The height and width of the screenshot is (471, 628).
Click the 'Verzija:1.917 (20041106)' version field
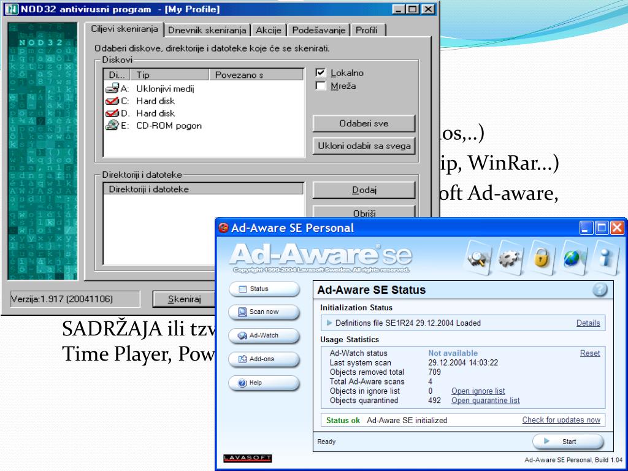click(75, 299)
